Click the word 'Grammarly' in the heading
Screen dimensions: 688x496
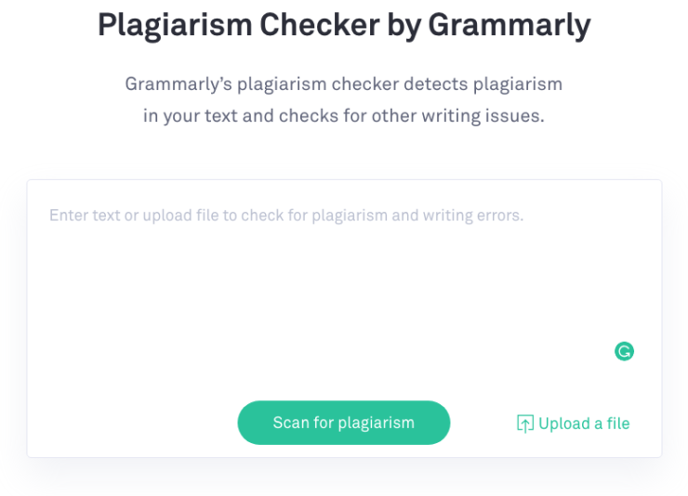tap(509, 26)
